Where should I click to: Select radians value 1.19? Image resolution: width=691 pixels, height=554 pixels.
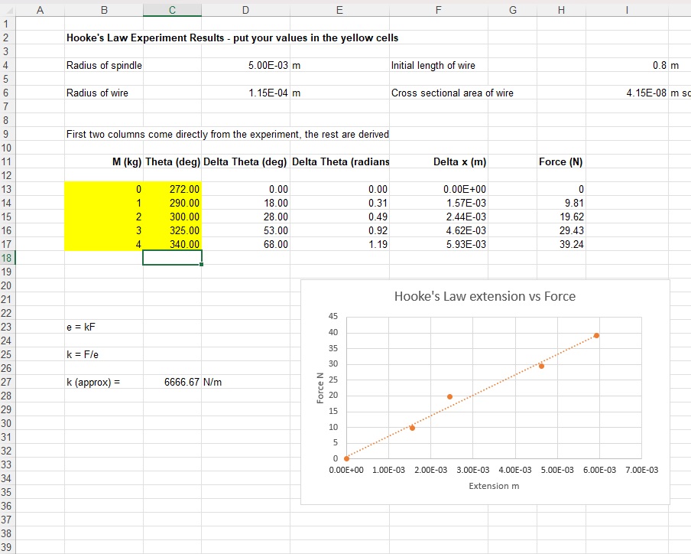[340, 244]
